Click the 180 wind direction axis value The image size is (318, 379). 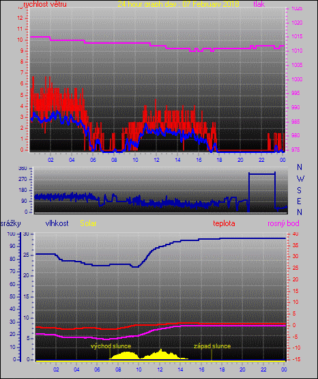coord(23,191)
